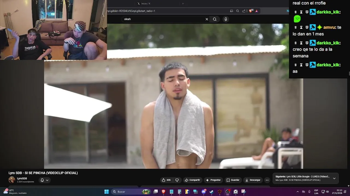The height and width of the screenshot is (196, 350).
Task: Click the chat text 'lo dan en 1 mes'
Action: [x=308, y=34]
